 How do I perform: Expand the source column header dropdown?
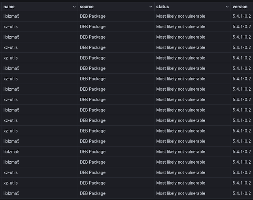click(151, 7)
